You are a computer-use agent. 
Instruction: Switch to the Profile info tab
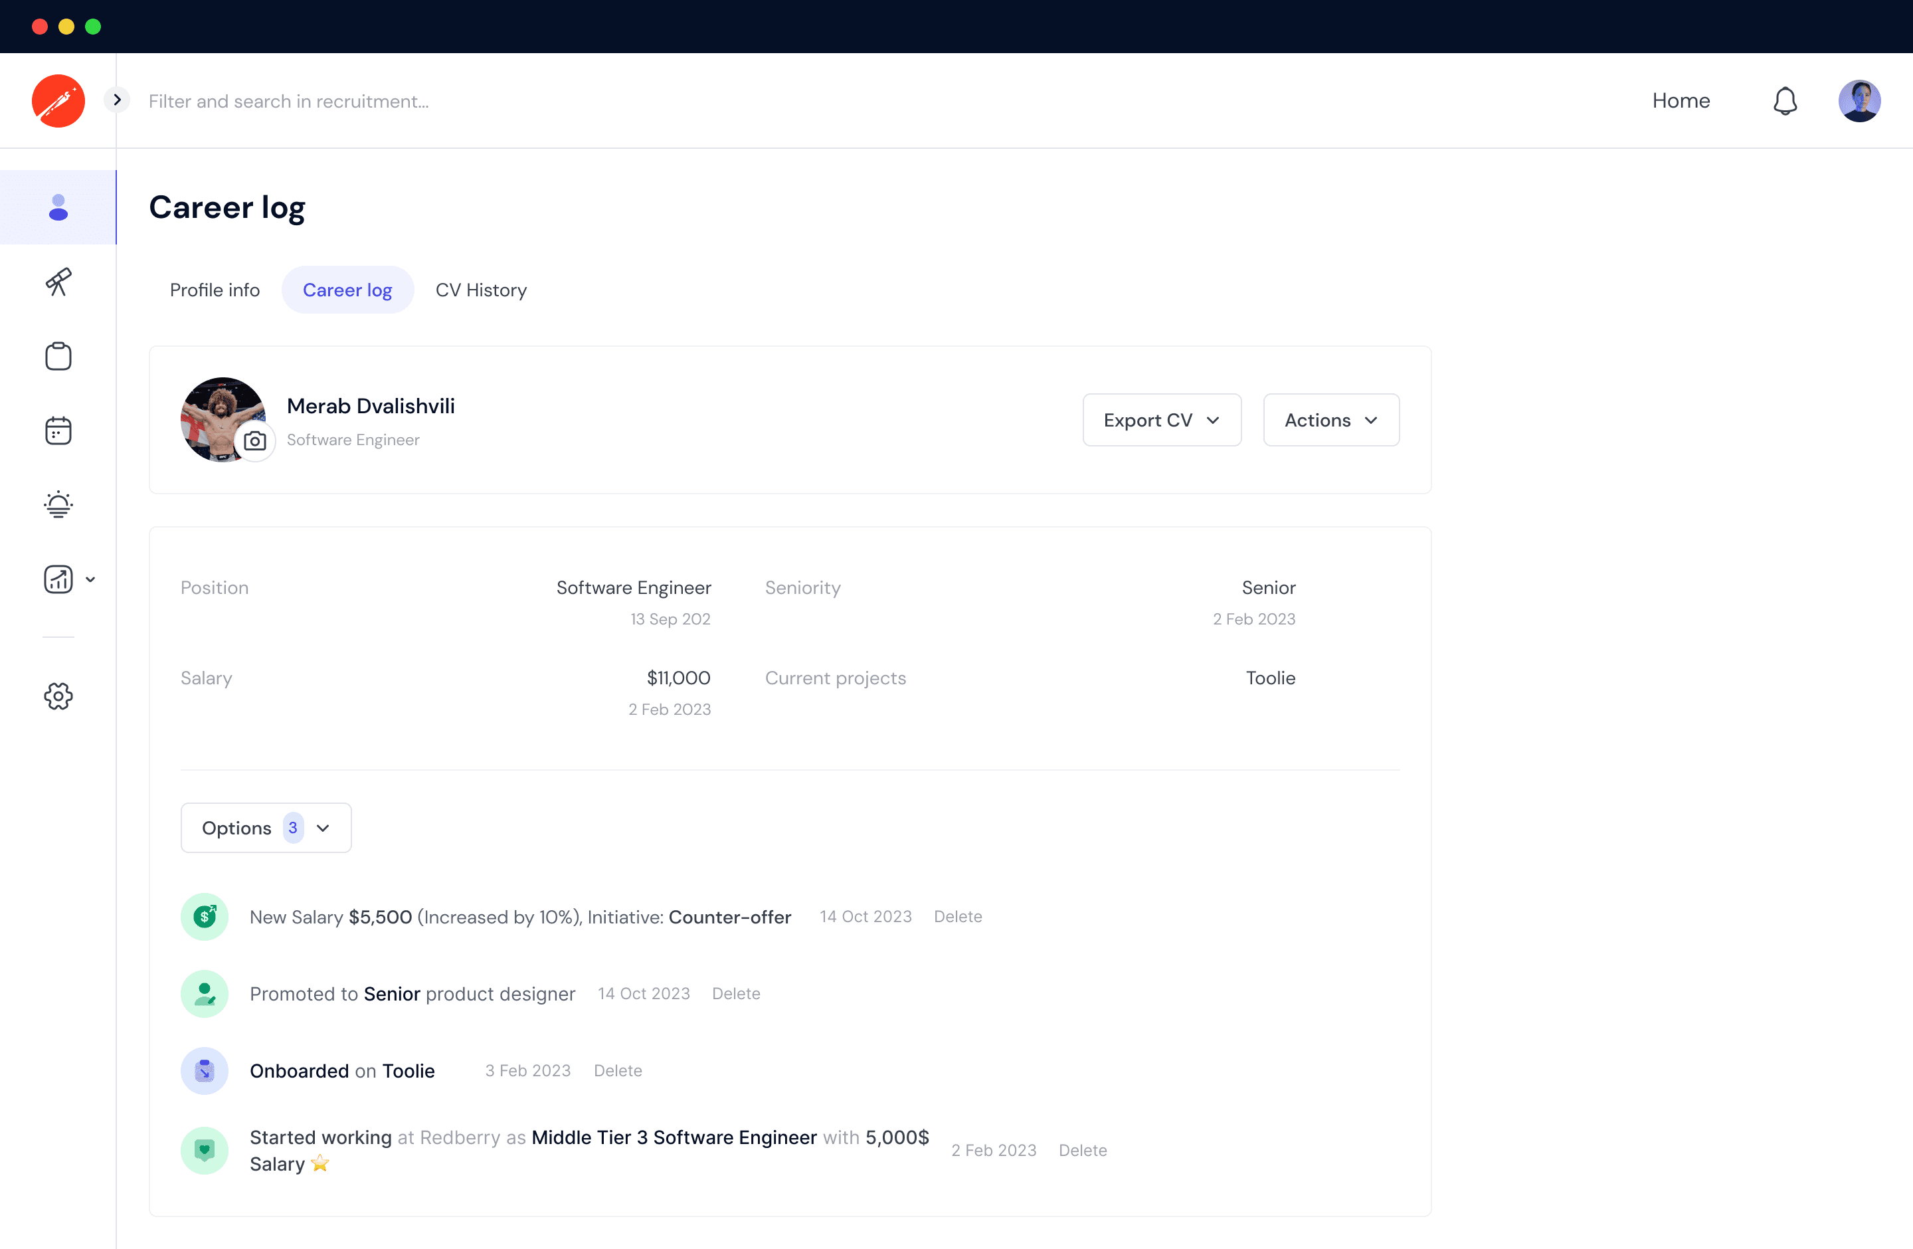point(214,290)
